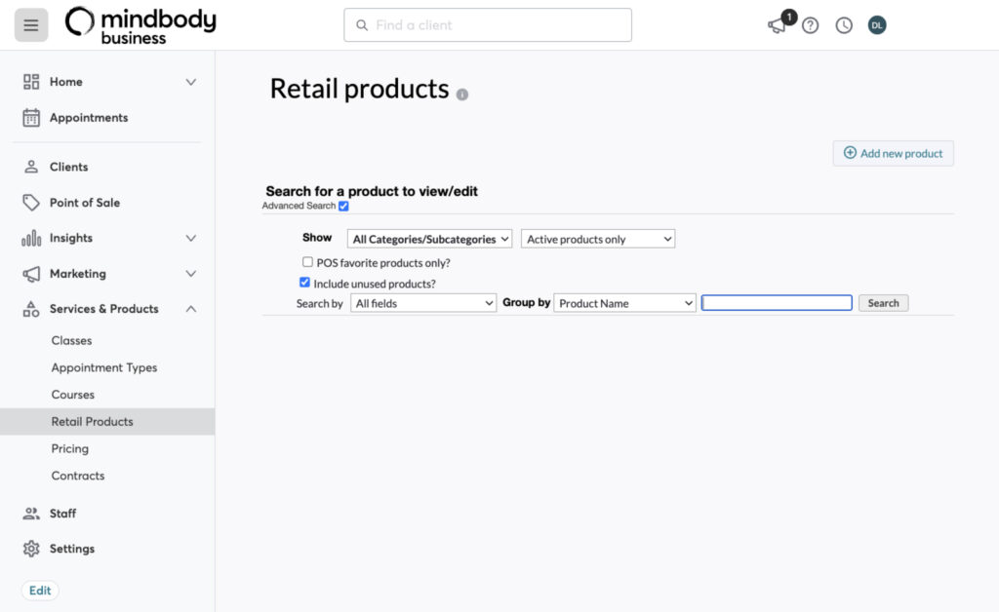Image resolution: width=999 pixels, height=612 pixels.
Task: Click the Insights bar chart icon
Action: (x=31, y=238)
